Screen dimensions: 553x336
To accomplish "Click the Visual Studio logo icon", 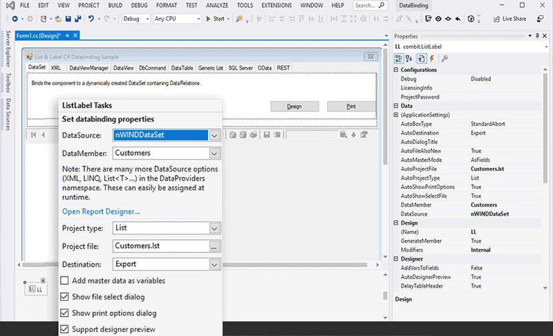I will coord(10,6).
